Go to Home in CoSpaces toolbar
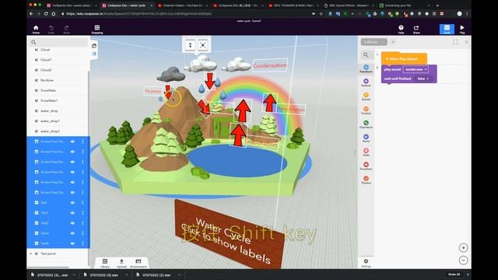 tap(36, 30)
